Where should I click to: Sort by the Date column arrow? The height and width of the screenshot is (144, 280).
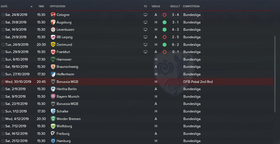(32, 6)
